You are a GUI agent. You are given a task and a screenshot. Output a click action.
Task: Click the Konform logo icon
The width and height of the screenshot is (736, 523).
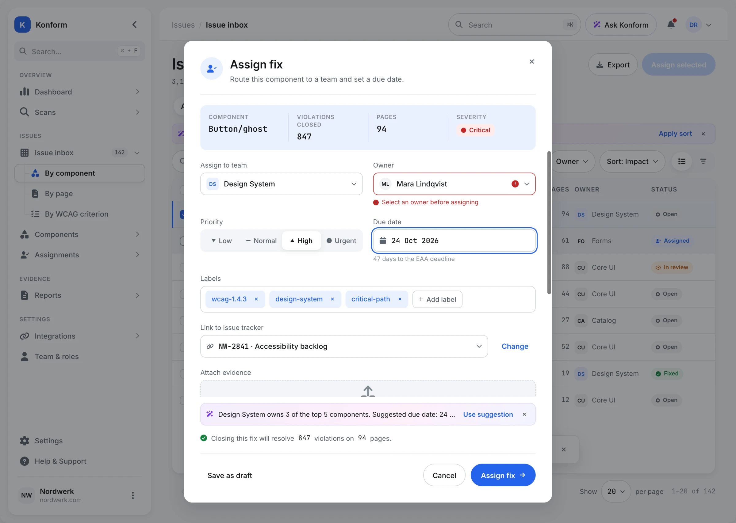pyautogui.click(x=22, y=25)
